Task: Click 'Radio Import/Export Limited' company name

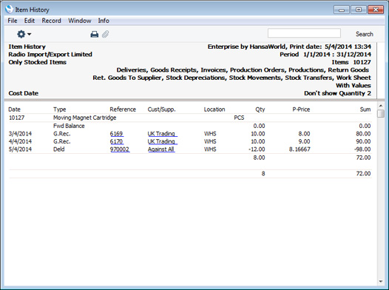Action: click(50, 54)
